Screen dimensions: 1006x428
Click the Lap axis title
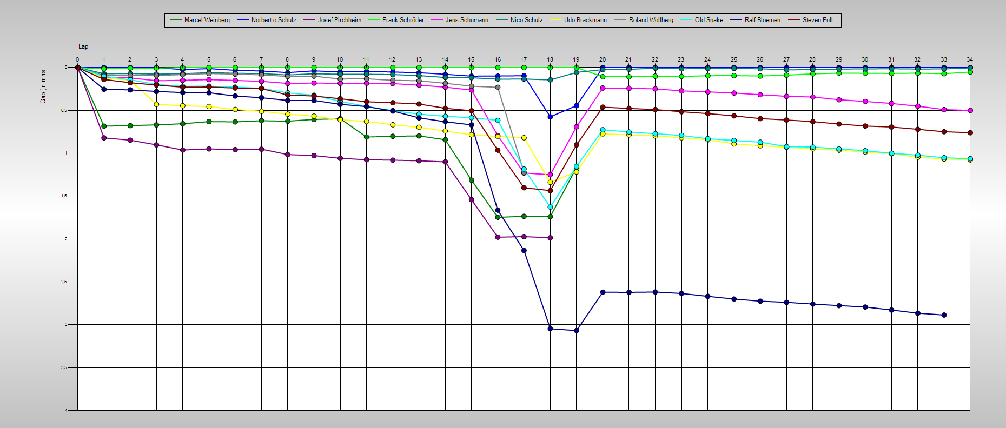(83, 46)
